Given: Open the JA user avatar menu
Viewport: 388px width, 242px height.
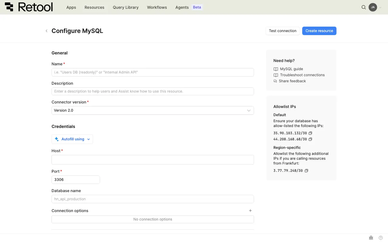Looking at the screenshot, I should pos(373,7).
